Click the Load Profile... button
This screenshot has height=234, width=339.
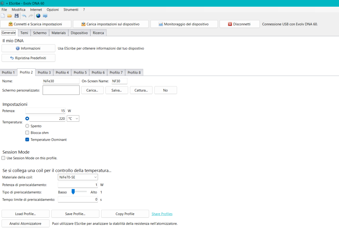tap(26, 214)
